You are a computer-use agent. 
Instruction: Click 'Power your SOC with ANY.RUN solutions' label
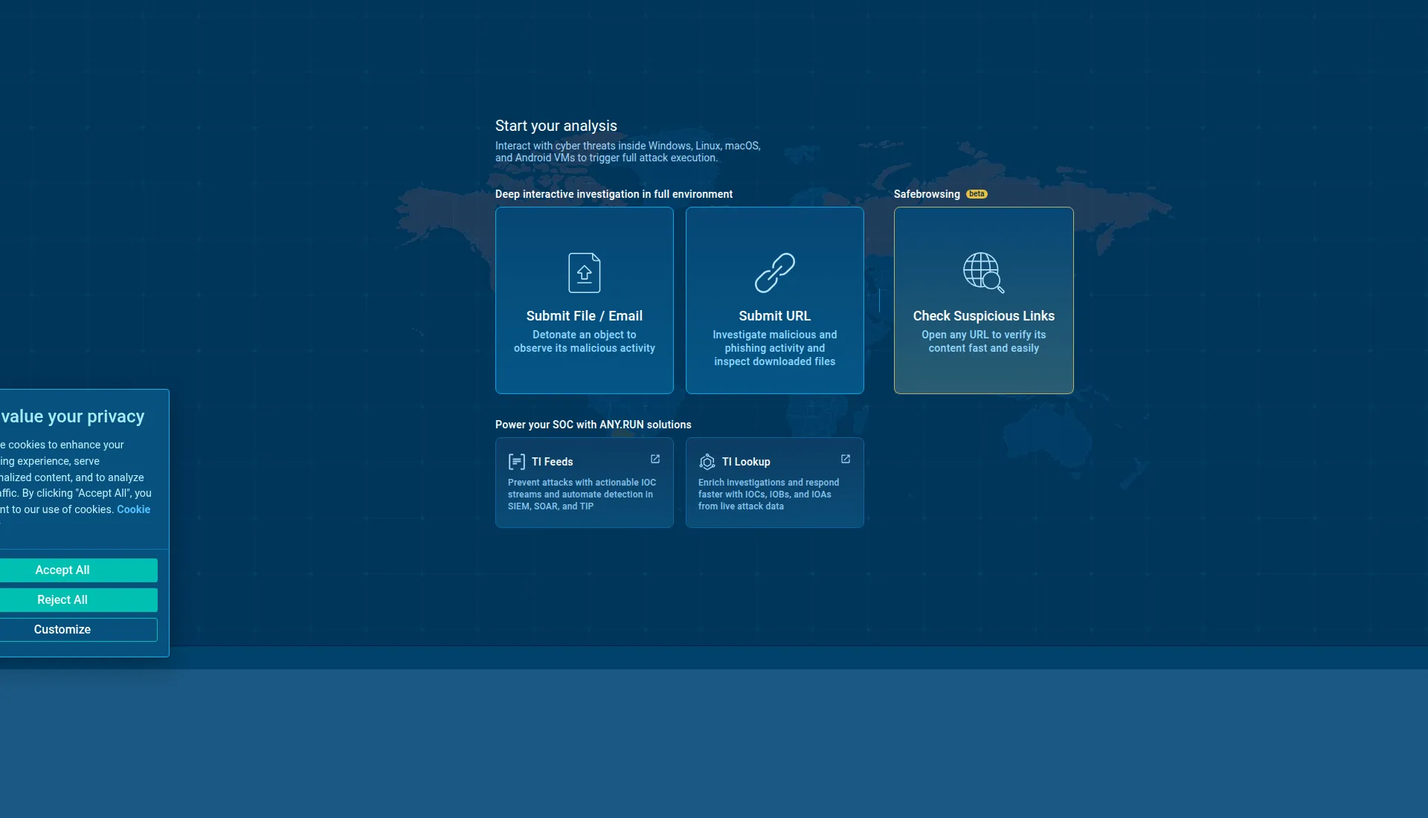[x=594, y=425]
